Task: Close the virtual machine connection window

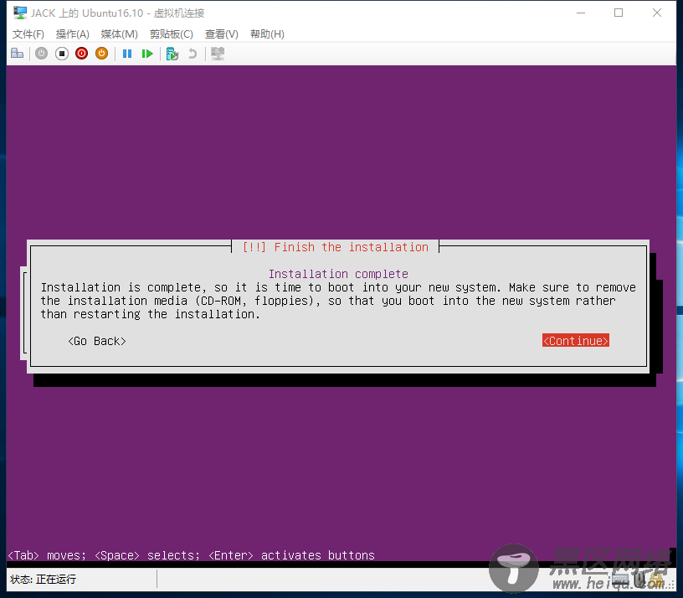Action: 657,13
